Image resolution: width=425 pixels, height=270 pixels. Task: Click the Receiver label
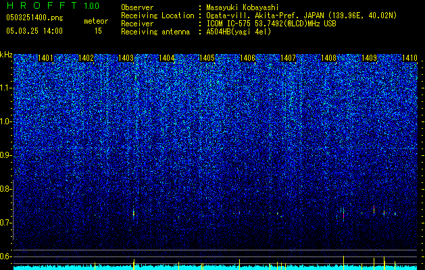pos(137,24)
